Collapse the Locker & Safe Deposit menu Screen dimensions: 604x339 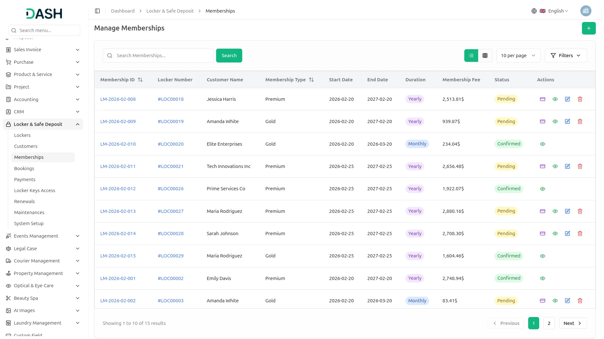tap(43, 124)
